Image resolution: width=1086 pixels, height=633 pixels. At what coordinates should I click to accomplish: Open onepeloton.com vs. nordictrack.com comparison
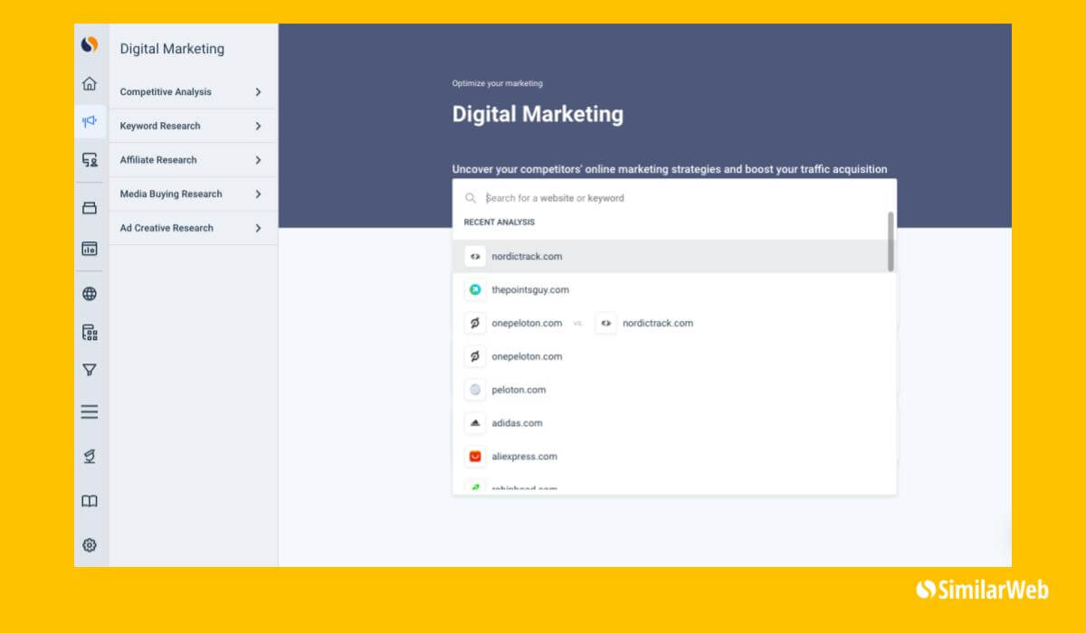671,323
